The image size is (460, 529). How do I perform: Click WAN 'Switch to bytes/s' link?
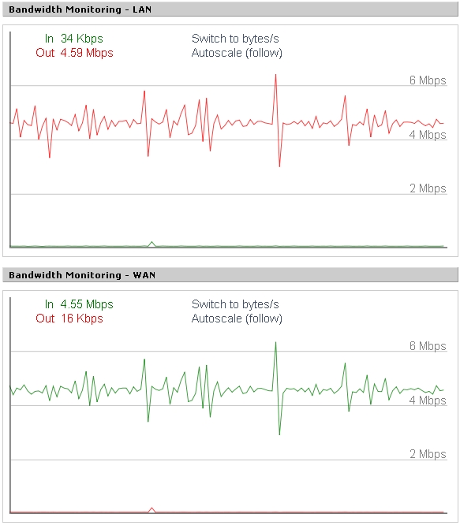[235, 304]
